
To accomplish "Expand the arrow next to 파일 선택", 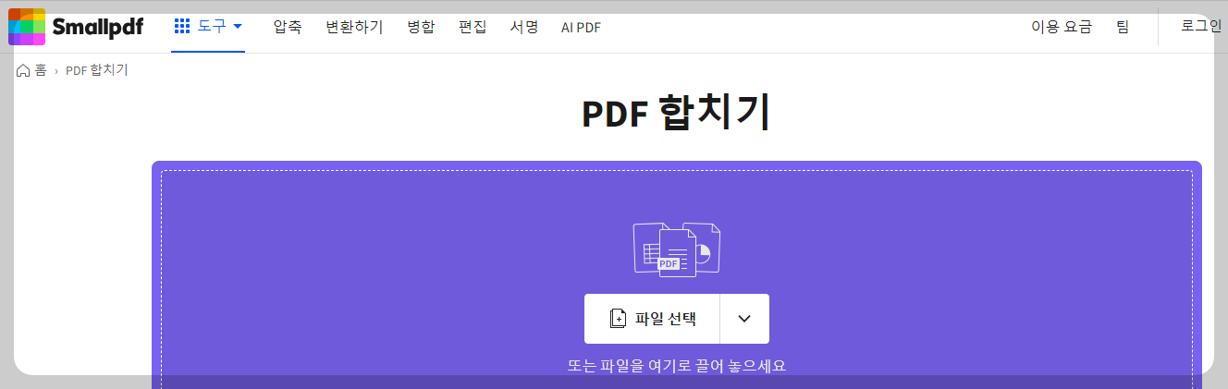I will tap(744, 319).
